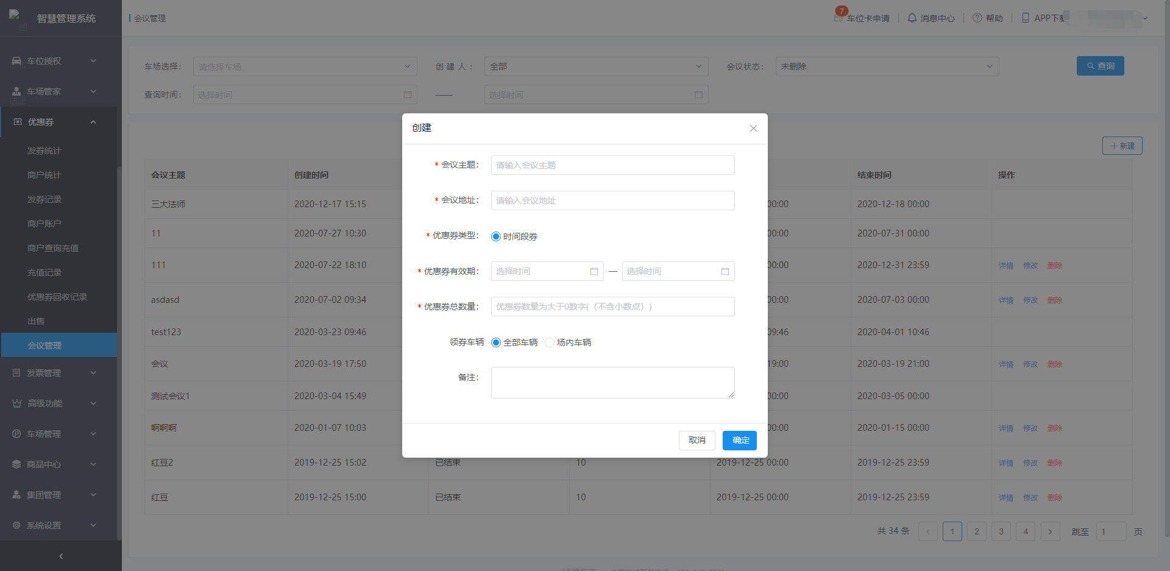Go to the next page with the right arrow
This screenshot has height=571, width=1170.
[x=1050, y=531]
